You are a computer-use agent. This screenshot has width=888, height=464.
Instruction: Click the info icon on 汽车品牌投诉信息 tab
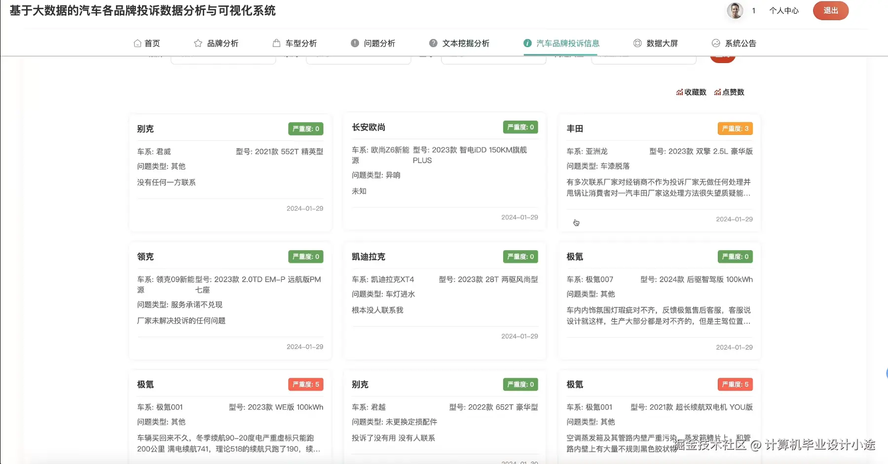526,43
